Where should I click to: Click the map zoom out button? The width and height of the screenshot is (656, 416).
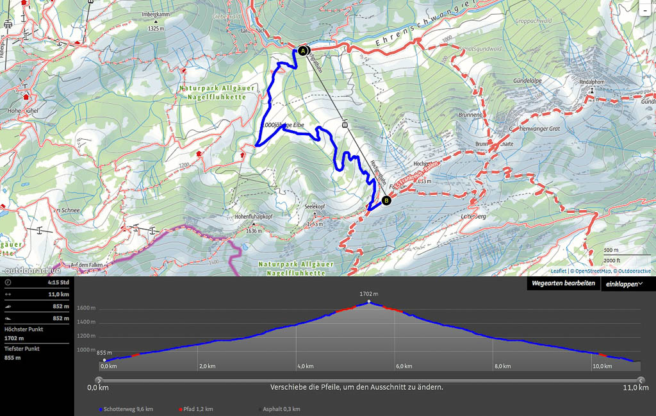[644, 9]
